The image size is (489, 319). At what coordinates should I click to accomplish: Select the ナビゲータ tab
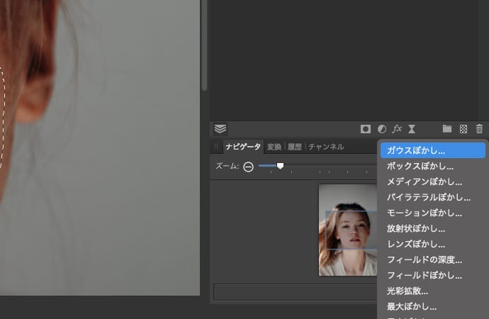pyautogui.click(x=243, y=147)
